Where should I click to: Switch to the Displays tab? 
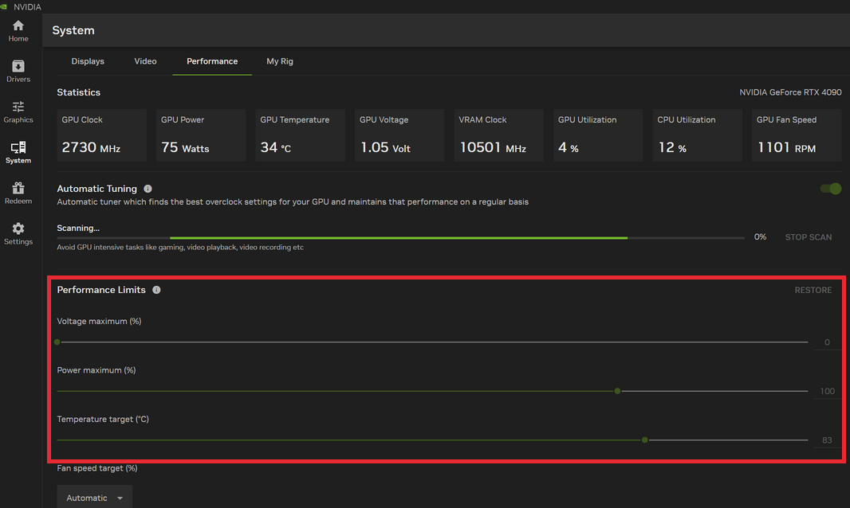click(88, 61)
